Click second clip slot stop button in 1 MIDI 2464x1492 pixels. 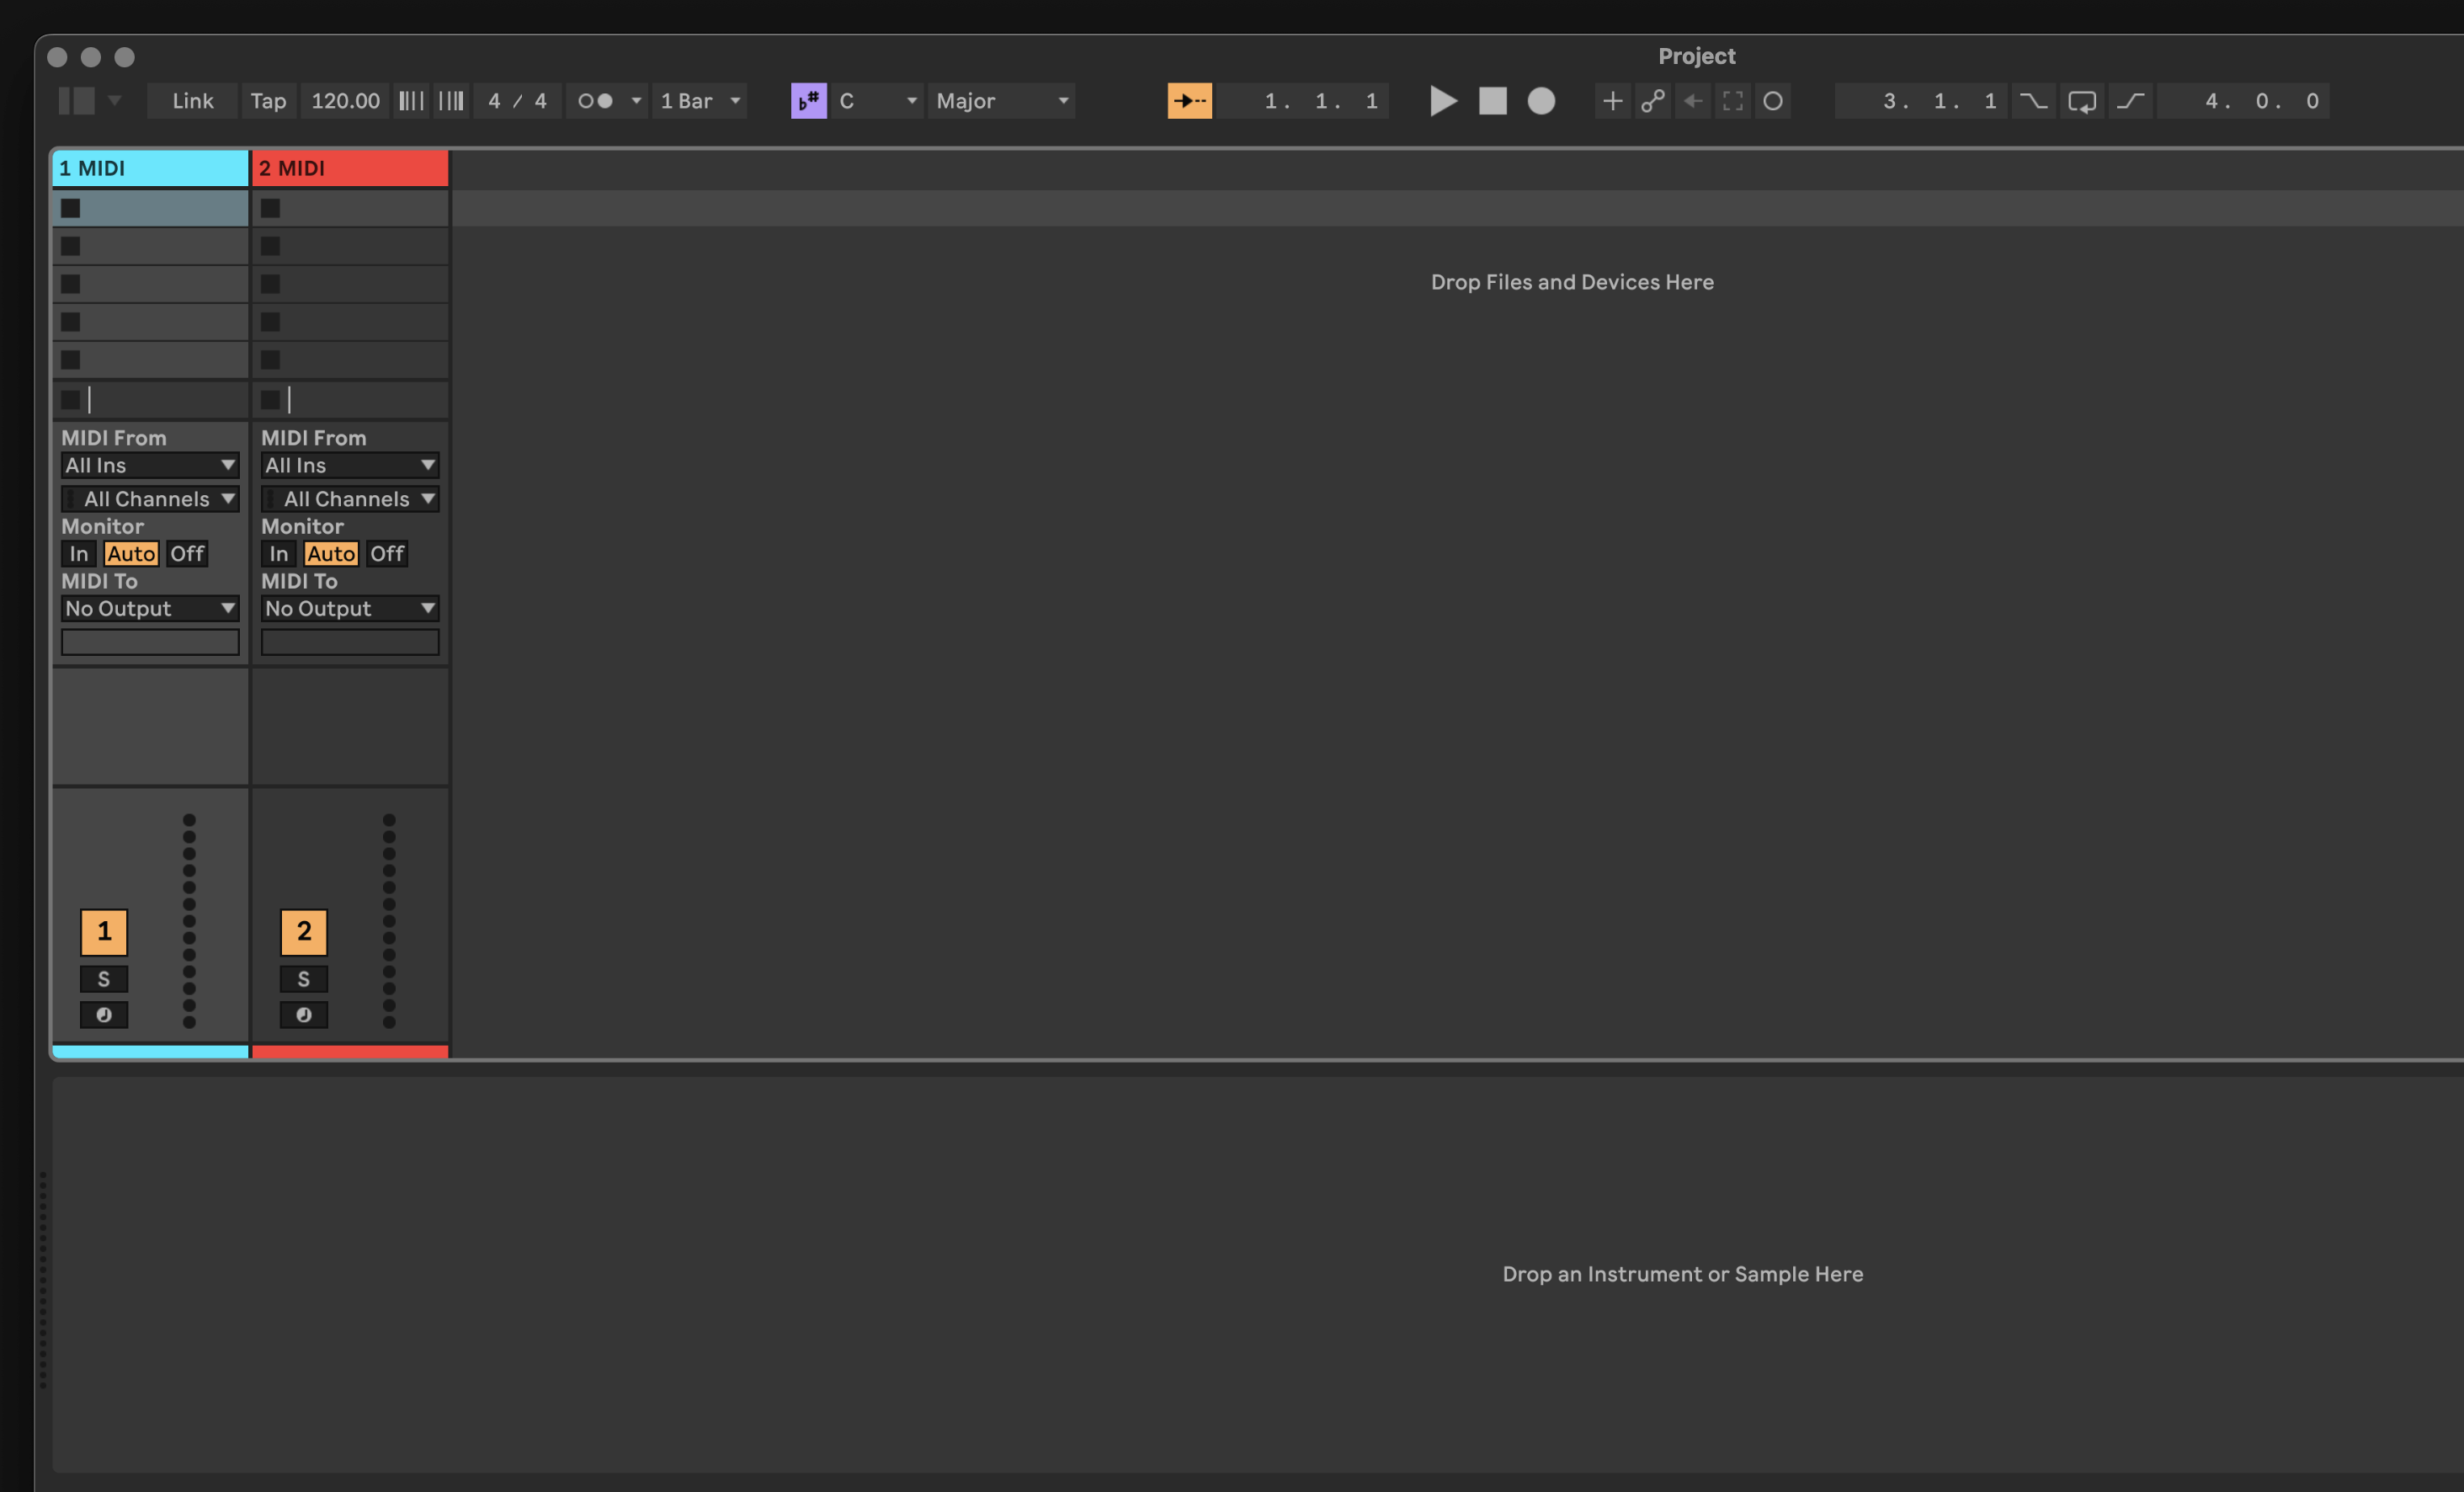click(x=70, y=246)
